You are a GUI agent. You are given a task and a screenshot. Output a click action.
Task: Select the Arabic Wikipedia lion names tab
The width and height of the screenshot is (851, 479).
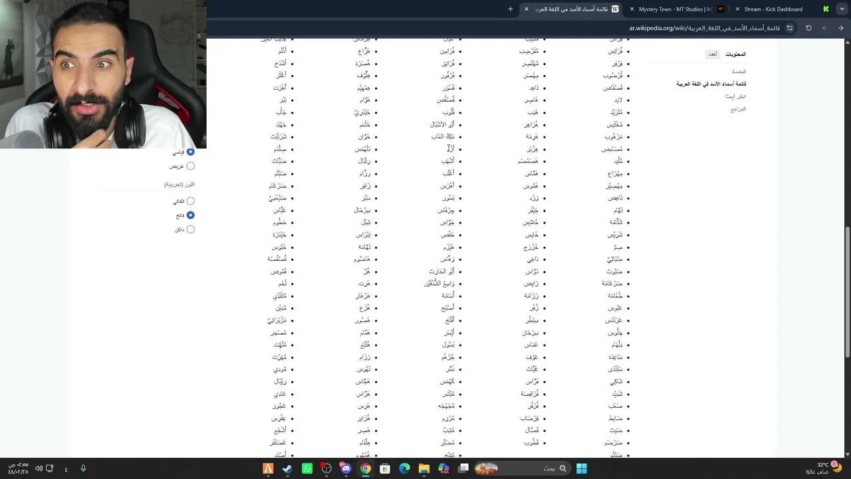pos(572,9)
